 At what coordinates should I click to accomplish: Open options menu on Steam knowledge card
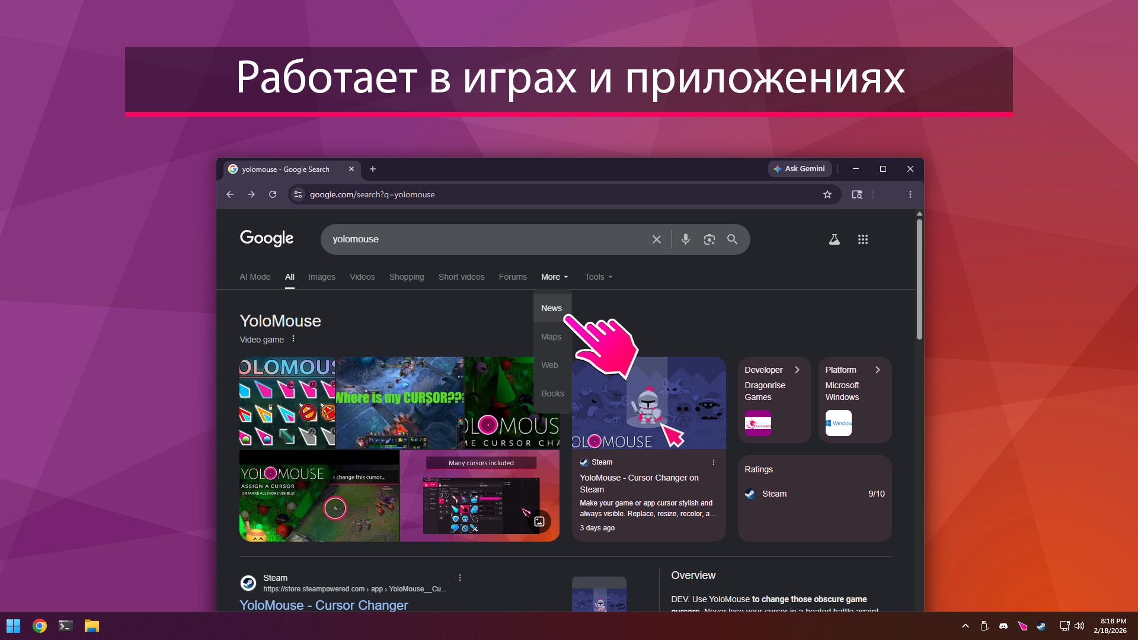click(x=714, y=462)
